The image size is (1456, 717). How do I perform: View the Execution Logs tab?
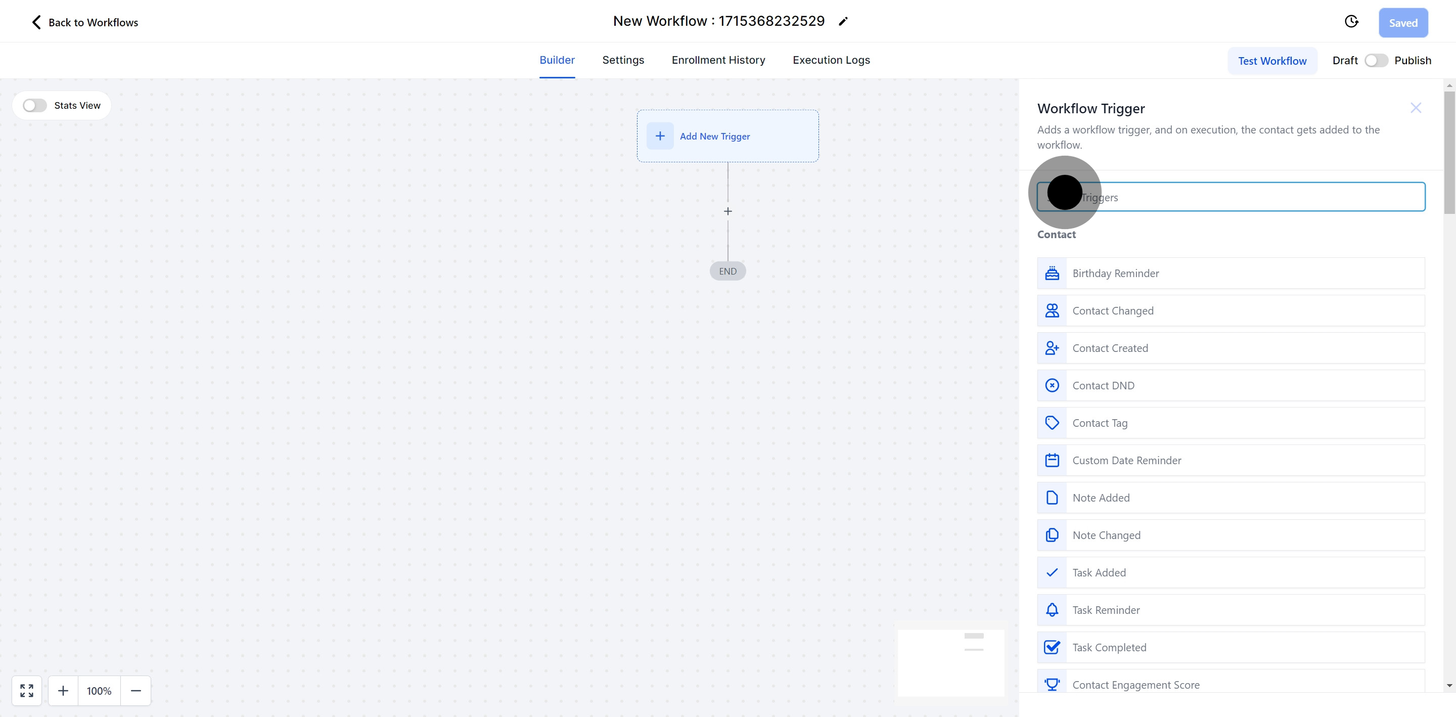[831, 60]
